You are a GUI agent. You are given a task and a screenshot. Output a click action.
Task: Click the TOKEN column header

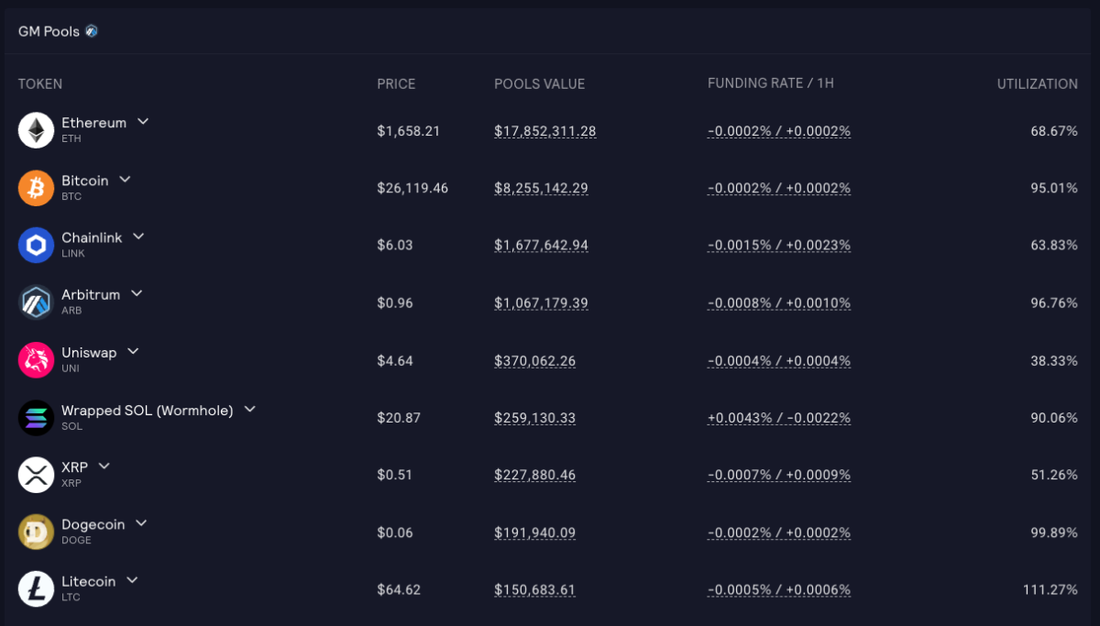pos(40,83)
